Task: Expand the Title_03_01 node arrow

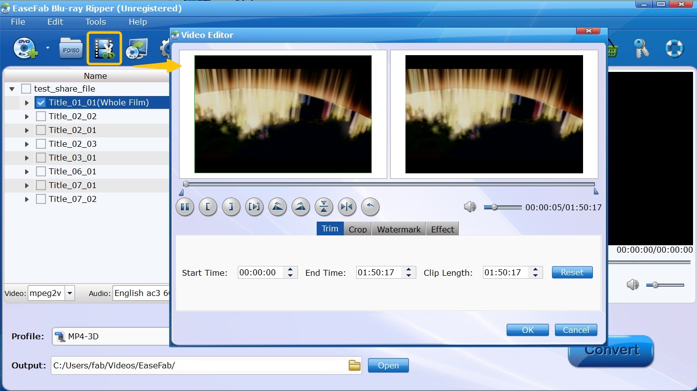Action: pyautogui.click(x=27, y=158)
